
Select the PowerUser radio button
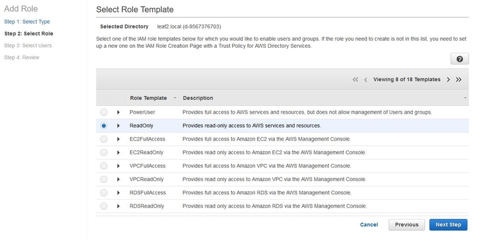(x=104, y=112)
